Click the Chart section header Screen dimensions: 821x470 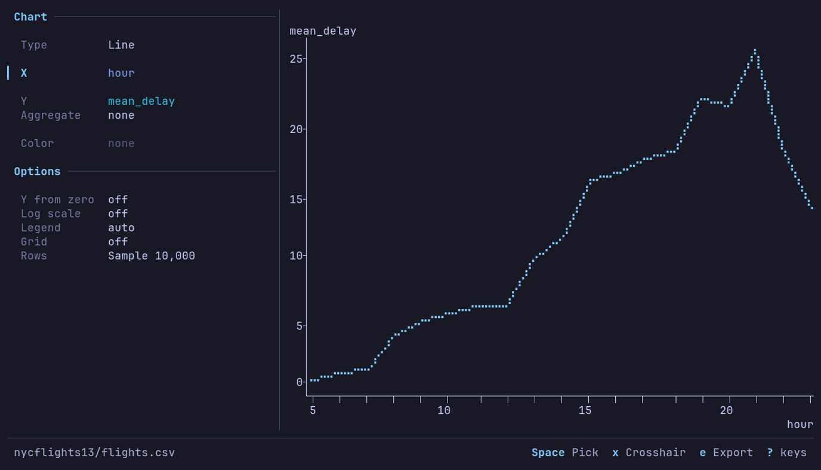click(30, 17)
